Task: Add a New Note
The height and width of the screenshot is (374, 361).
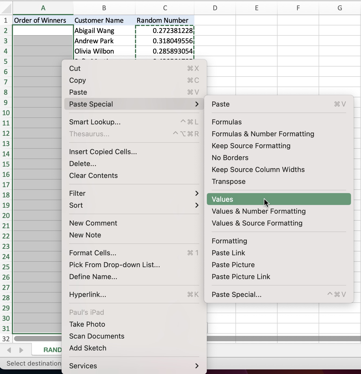Action: [x=134, y=235]
